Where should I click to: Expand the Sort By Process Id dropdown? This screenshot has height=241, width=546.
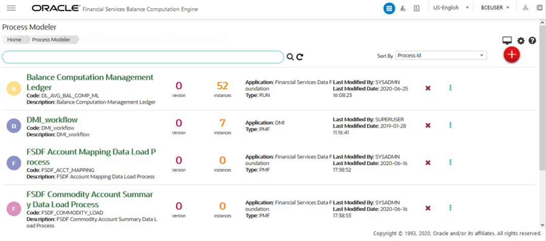coord(441,56)
